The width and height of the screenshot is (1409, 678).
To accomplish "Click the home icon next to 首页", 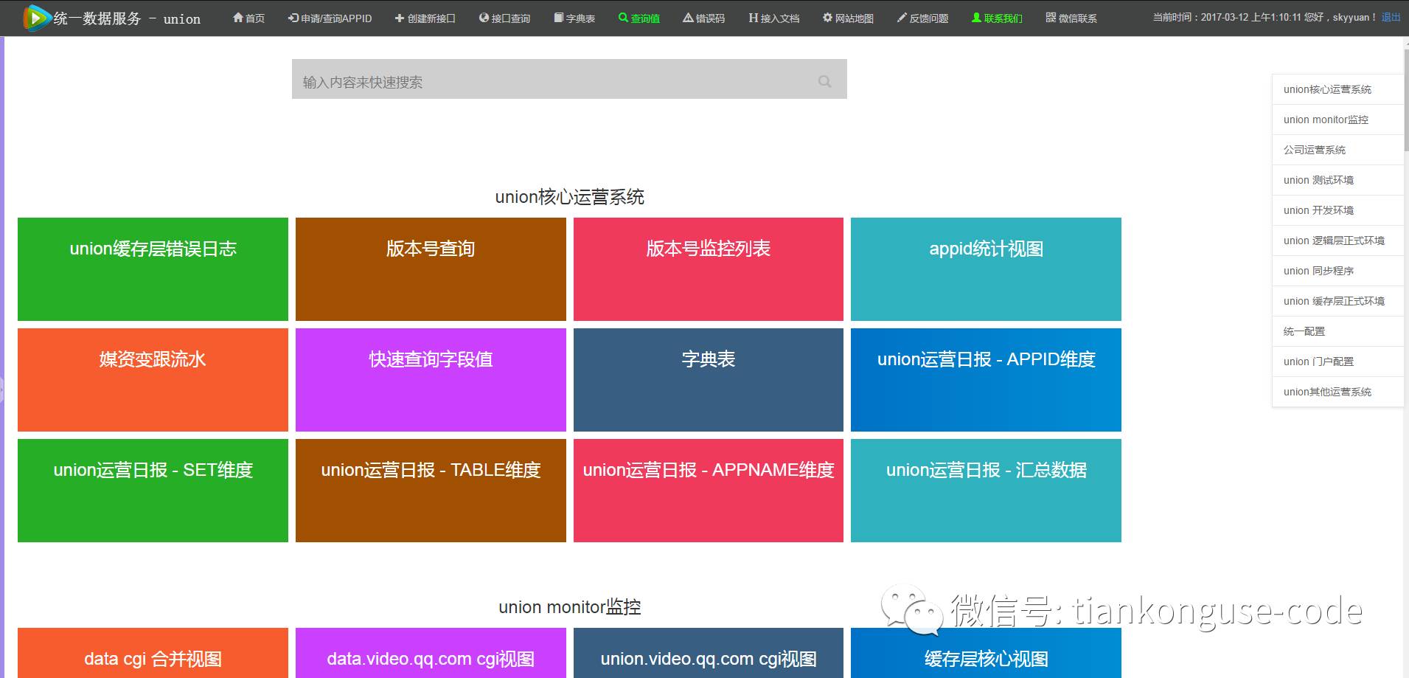I will pos(237,18).
